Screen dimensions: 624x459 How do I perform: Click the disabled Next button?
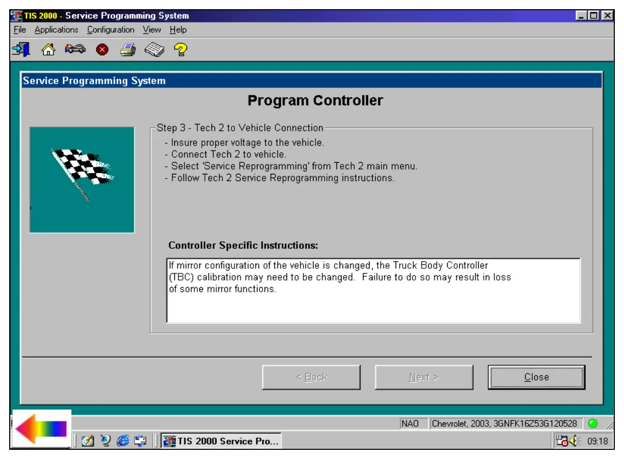click(424, 377)
